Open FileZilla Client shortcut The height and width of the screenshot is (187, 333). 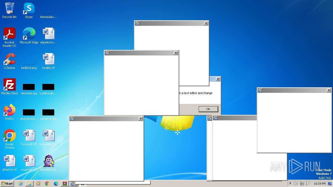tap(9, 87)
